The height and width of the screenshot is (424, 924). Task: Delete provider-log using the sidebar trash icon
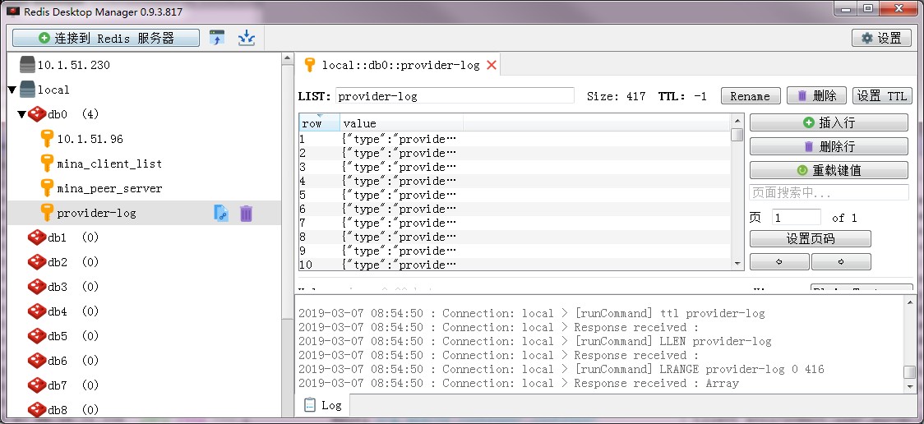[246, 214]
